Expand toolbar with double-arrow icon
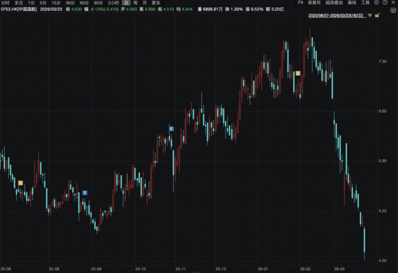 pos(394,3)
